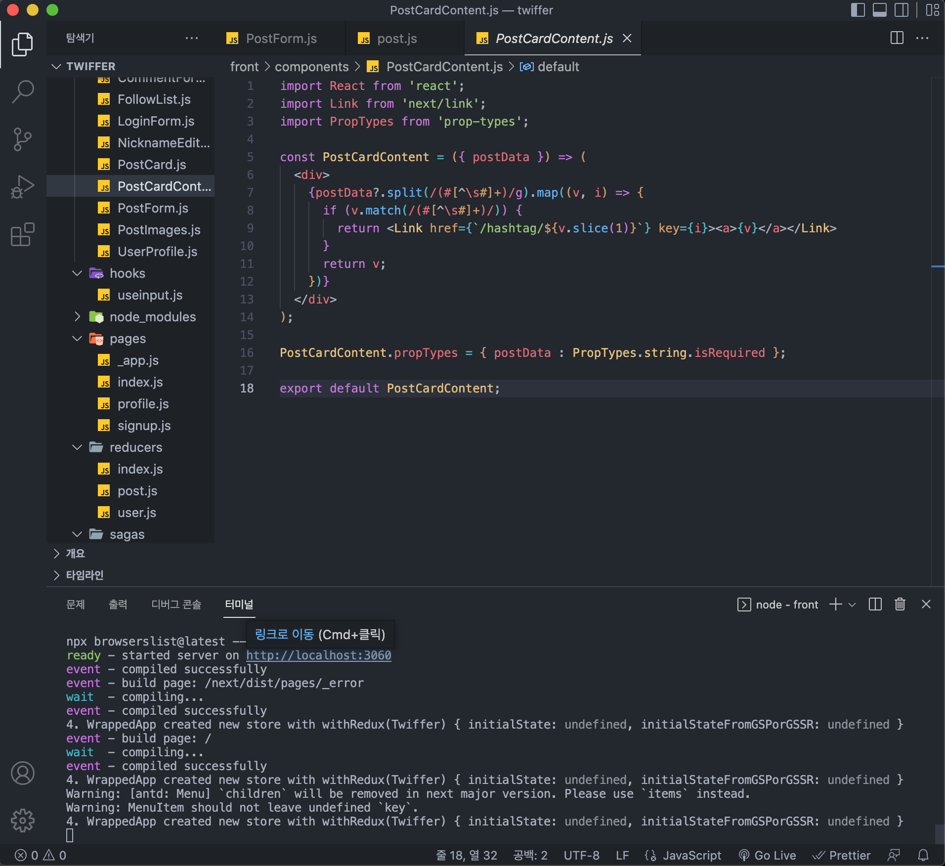Open the Run and Debug view
The width and height of the screenshot is (945, 866).
click(x=23, y=187)
